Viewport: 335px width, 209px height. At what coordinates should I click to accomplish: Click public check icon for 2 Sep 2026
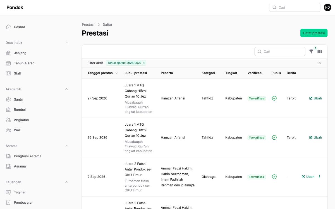coord(274,177)
